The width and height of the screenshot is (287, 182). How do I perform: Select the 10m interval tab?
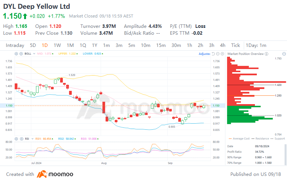(x=145, y=45)
